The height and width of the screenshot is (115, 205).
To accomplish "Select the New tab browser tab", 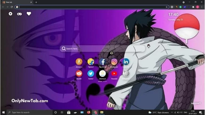I will click(x=17, y=2).
